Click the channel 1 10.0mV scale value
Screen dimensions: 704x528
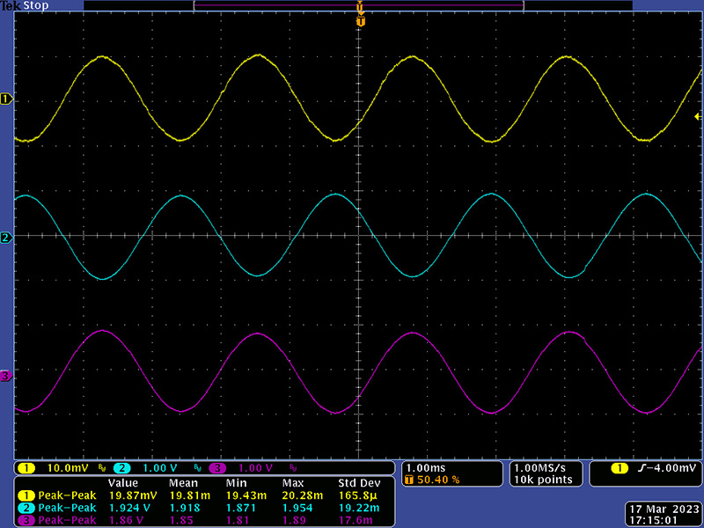[x=68, y=468]
